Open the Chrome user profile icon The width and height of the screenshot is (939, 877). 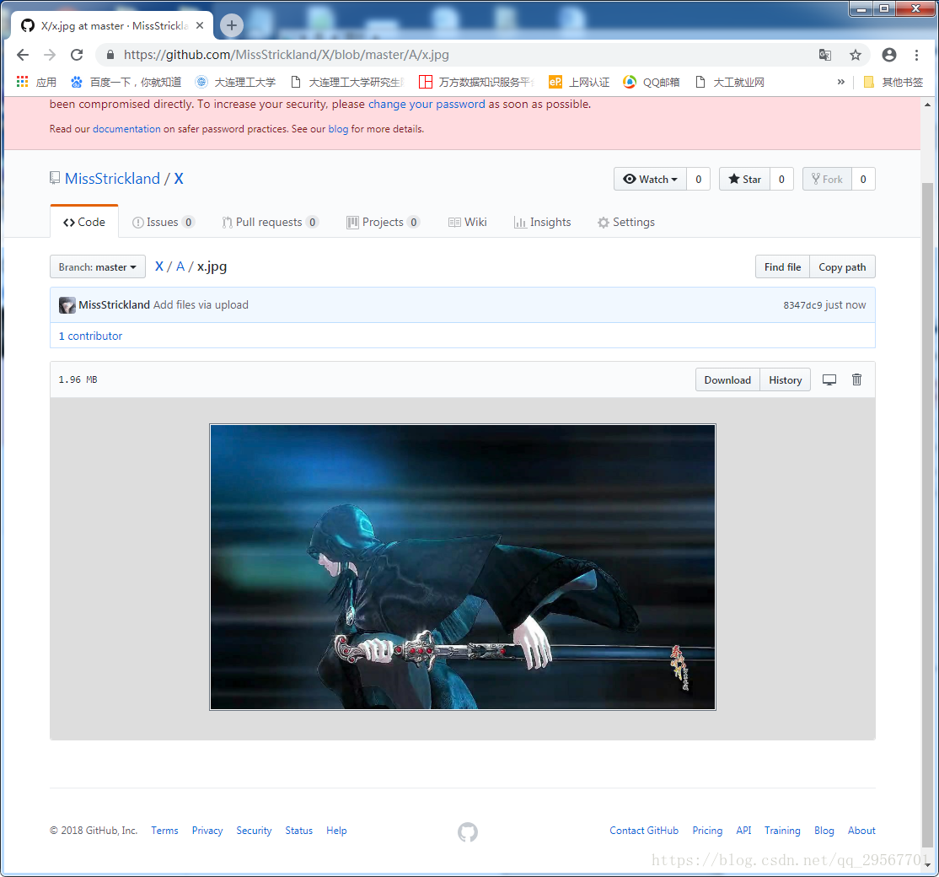(x=889, y=55)
